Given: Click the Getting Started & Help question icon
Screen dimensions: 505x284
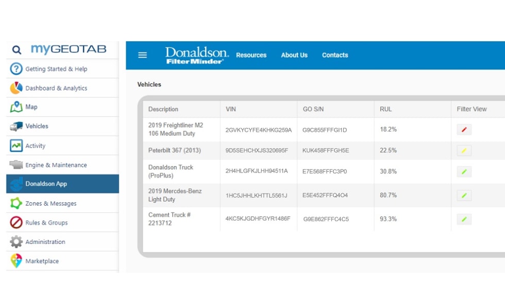Looking at the screenshot, I should (16, 69).
